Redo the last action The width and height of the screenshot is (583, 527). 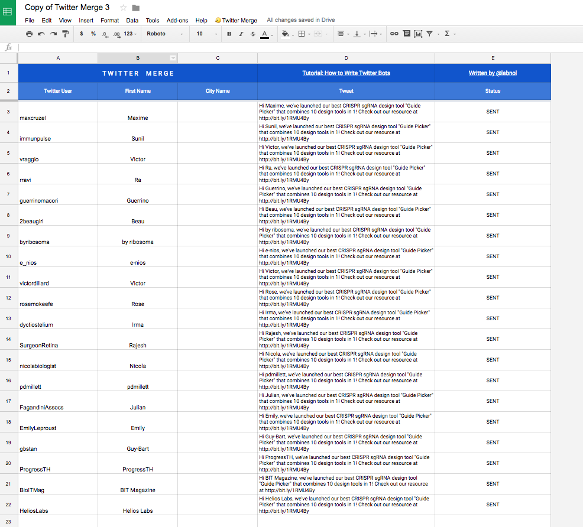[x=54, y=34]
